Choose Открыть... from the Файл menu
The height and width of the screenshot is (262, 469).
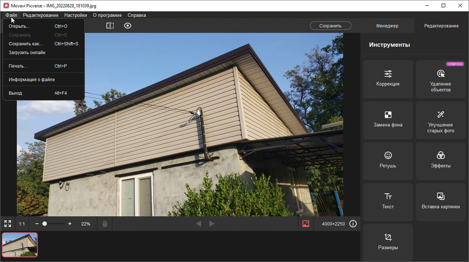coord(44,26)
